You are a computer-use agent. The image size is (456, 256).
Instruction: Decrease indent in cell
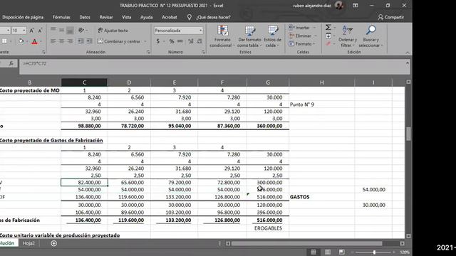tap(81, 41)
